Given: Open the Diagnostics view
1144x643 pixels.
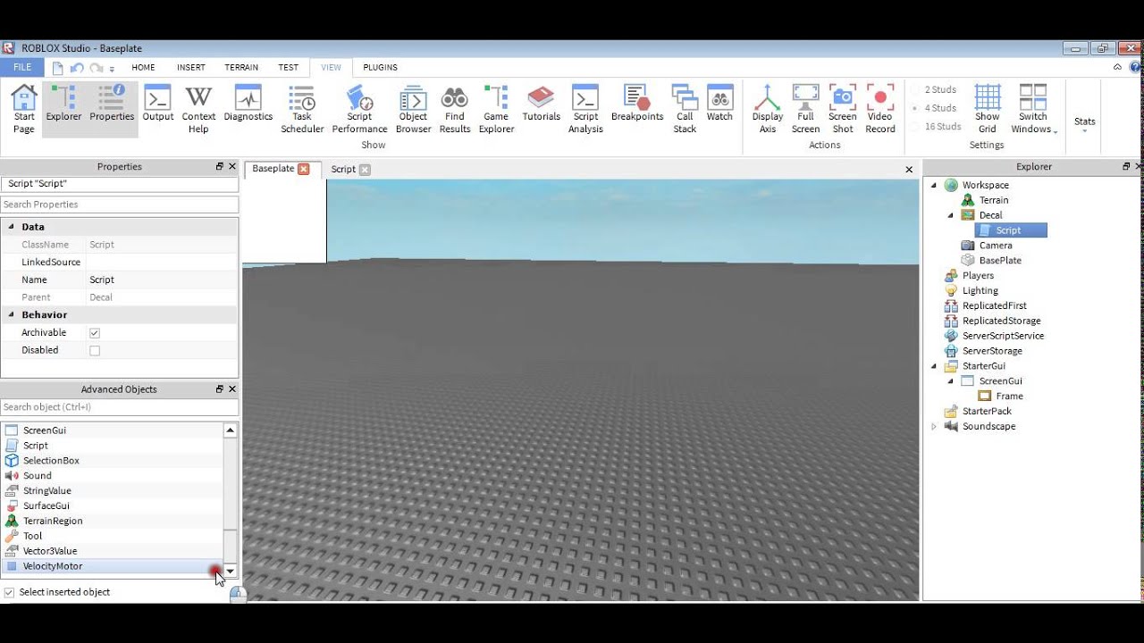Looking at the screenshot, I should point(248,104).
